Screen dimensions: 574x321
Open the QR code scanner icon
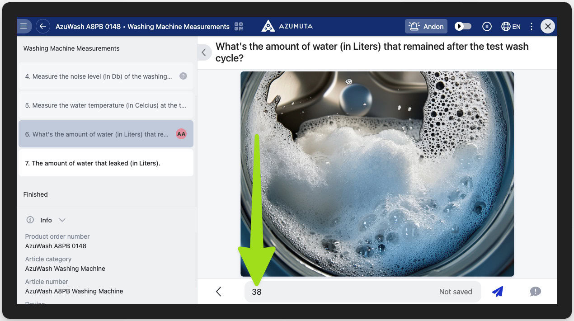point(239,26)
